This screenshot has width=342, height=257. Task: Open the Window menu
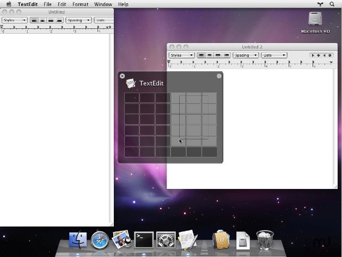coord(103,4)
